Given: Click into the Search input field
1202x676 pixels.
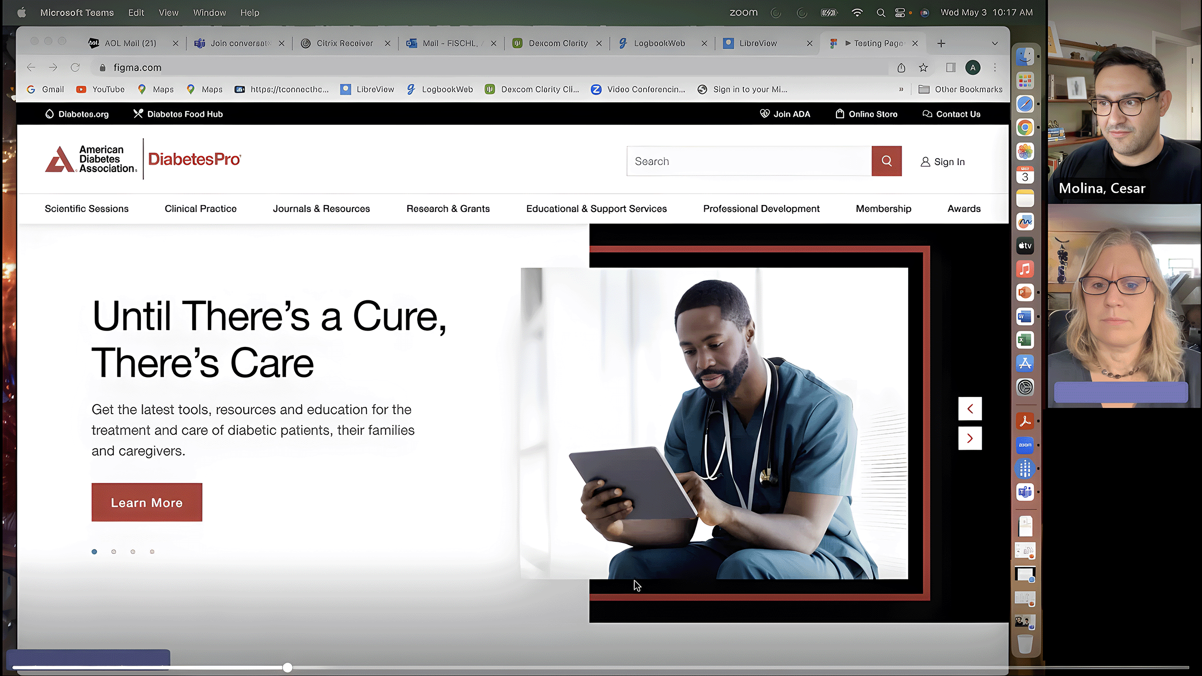Looking at the screenshot, I should click(x=748, y=161).
